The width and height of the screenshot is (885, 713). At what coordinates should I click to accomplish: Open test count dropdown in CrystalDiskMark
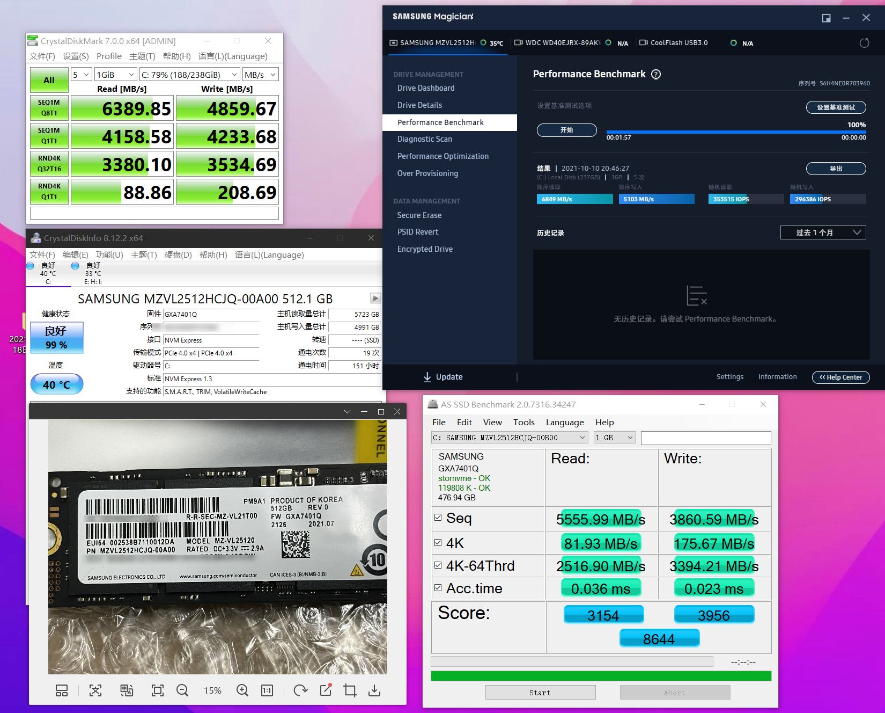82,75
